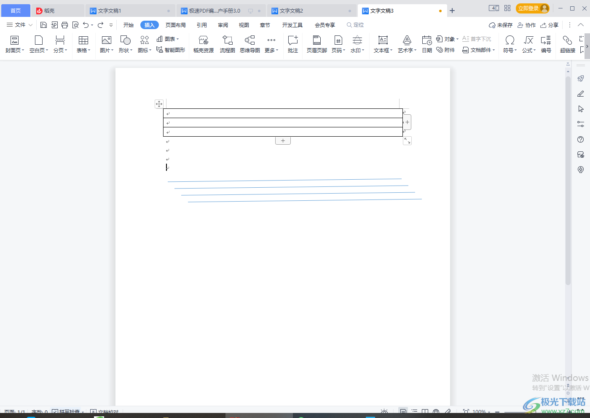This screenshot has height=418, width=590.
Task: Click the Save icon in quick access toolbar
Action: click(x=43, y=25)
